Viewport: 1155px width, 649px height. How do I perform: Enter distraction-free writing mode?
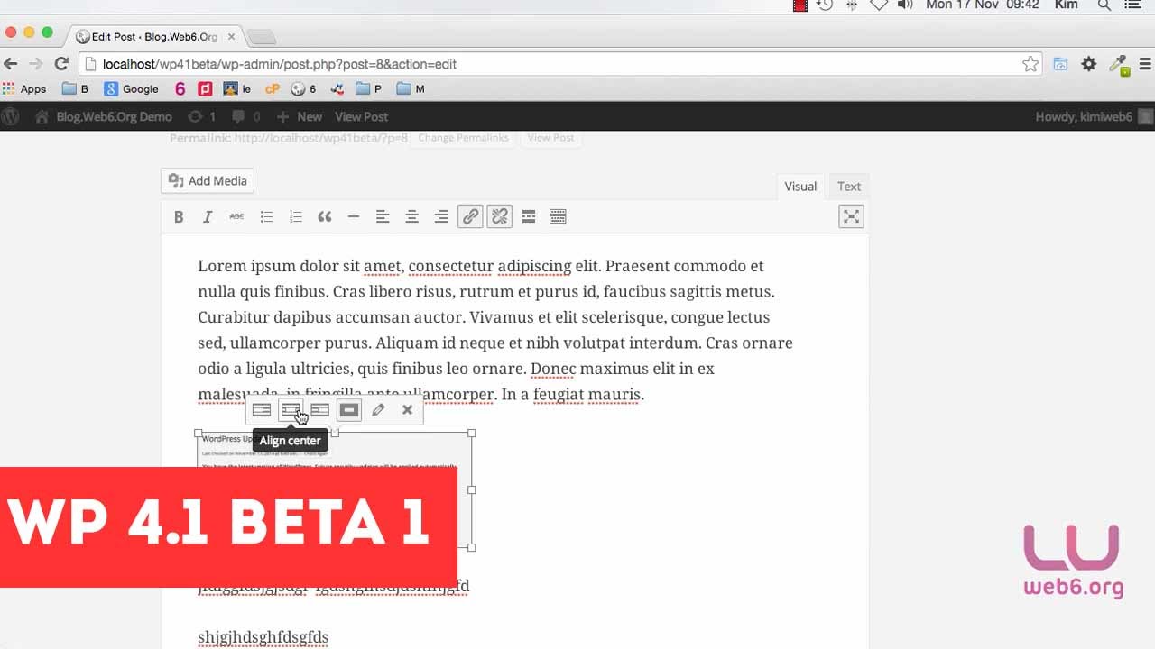851,216
